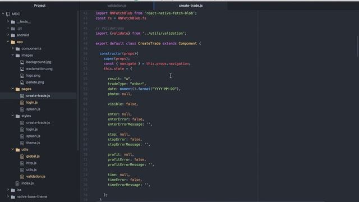The height and width of the screenshot is (202, 359).
Task: Expand the android folder chevron
Action: point(8,35)
